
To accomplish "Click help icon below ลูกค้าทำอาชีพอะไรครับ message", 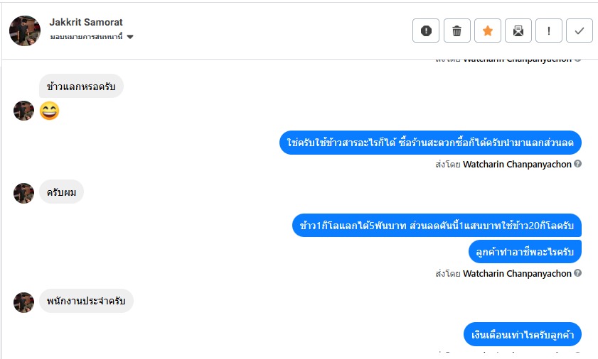I will pos(577,273).
